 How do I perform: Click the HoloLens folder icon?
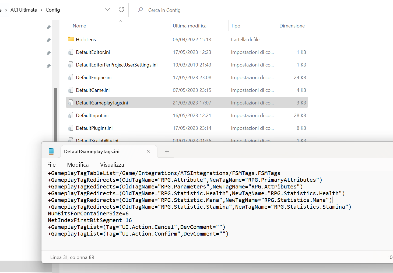(71, 39)
